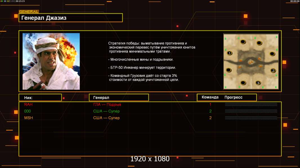Click 'США — Супер' in the 000 row
The image size is (300, 168).
[106, 111]
